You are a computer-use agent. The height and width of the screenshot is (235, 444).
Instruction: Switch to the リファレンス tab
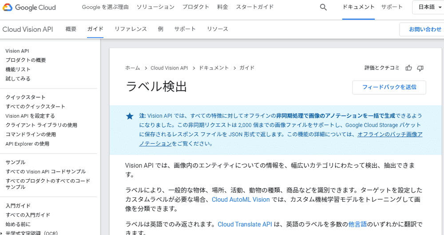pyautogui.click(x=131, y=29)
